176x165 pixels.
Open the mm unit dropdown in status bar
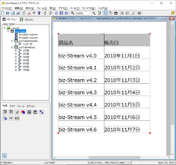tap(130, 163)
